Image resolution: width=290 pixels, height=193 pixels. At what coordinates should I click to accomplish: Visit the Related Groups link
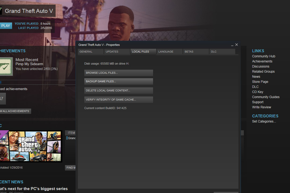263,72
